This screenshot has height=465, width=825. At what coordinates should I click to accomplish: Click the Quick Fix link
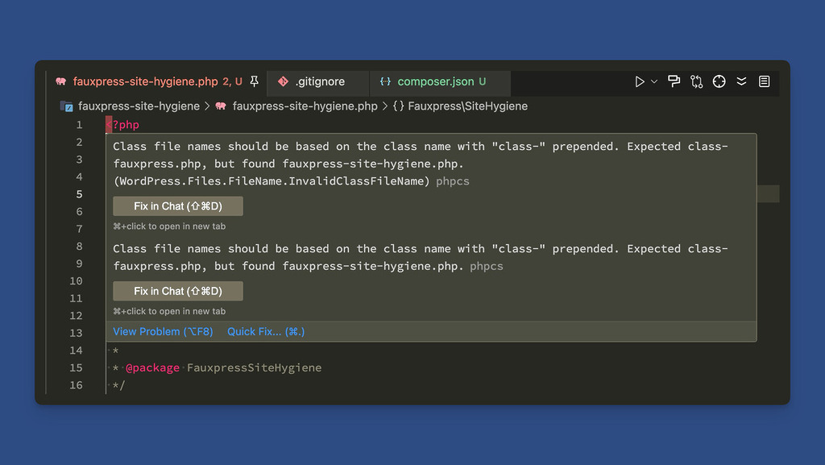tap(266, 331)
